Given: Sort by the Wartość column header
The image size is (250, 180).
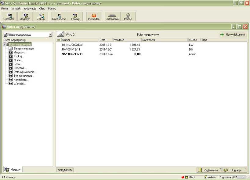Looking at the screenshot, I should pyautogui.click(x=127, y=40).
